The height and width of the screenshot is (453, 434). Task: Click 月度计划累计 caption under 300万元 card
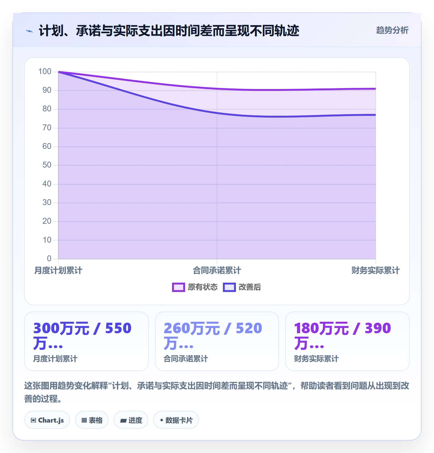tap(55, 359)
